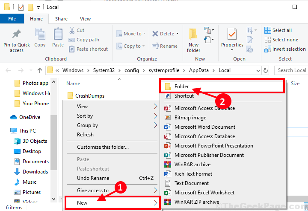Image resolution: width=308 pixels, height=211 pixels.
Task: Select the Home ribbon tab
Action: coord(36,19)
